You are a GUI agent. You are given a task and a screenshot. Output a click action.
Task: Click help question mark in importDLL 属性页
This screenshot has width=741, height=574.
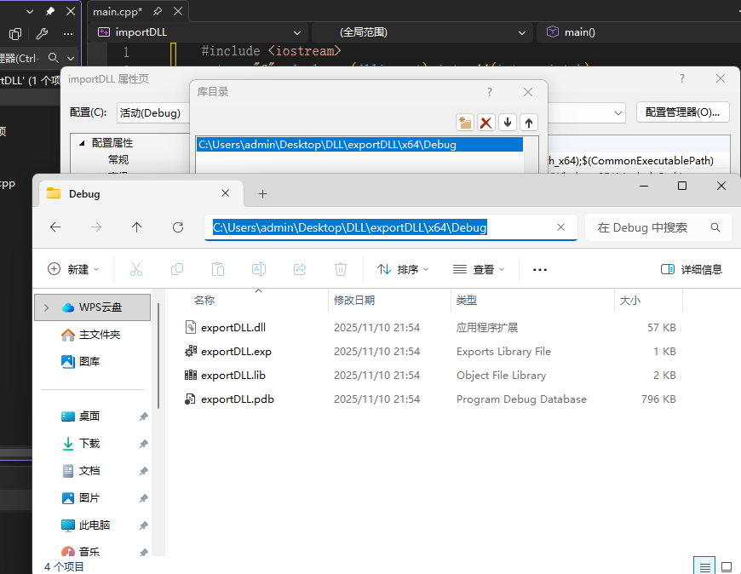(682, 78)
